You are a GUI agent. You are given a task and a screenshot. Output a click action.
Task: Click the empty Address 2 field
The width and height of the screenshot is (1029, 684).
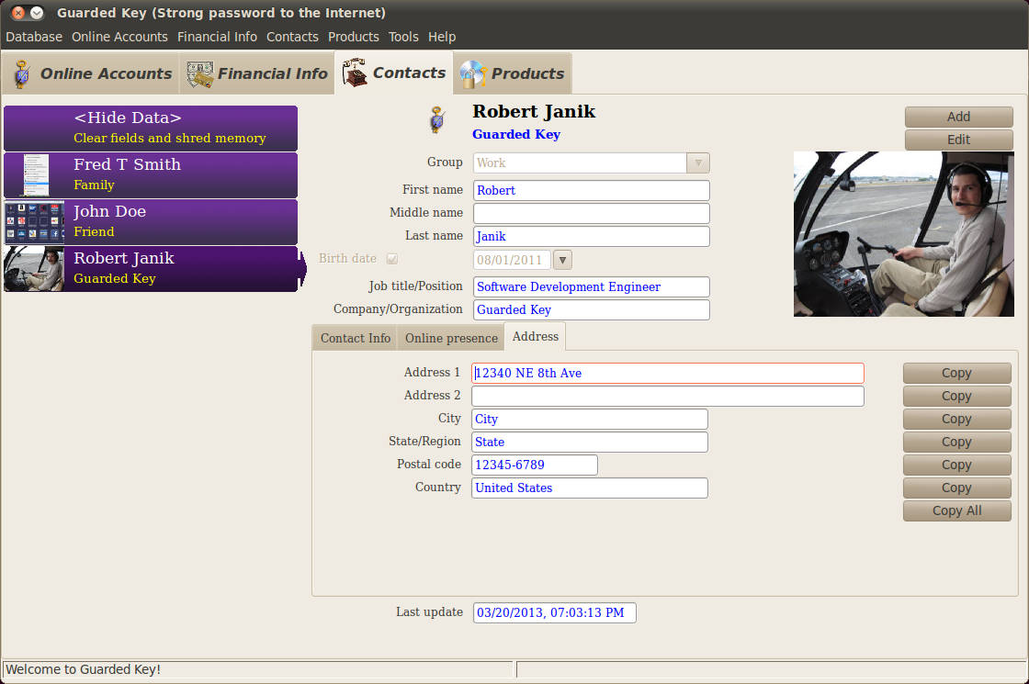(x=668, y=396)
